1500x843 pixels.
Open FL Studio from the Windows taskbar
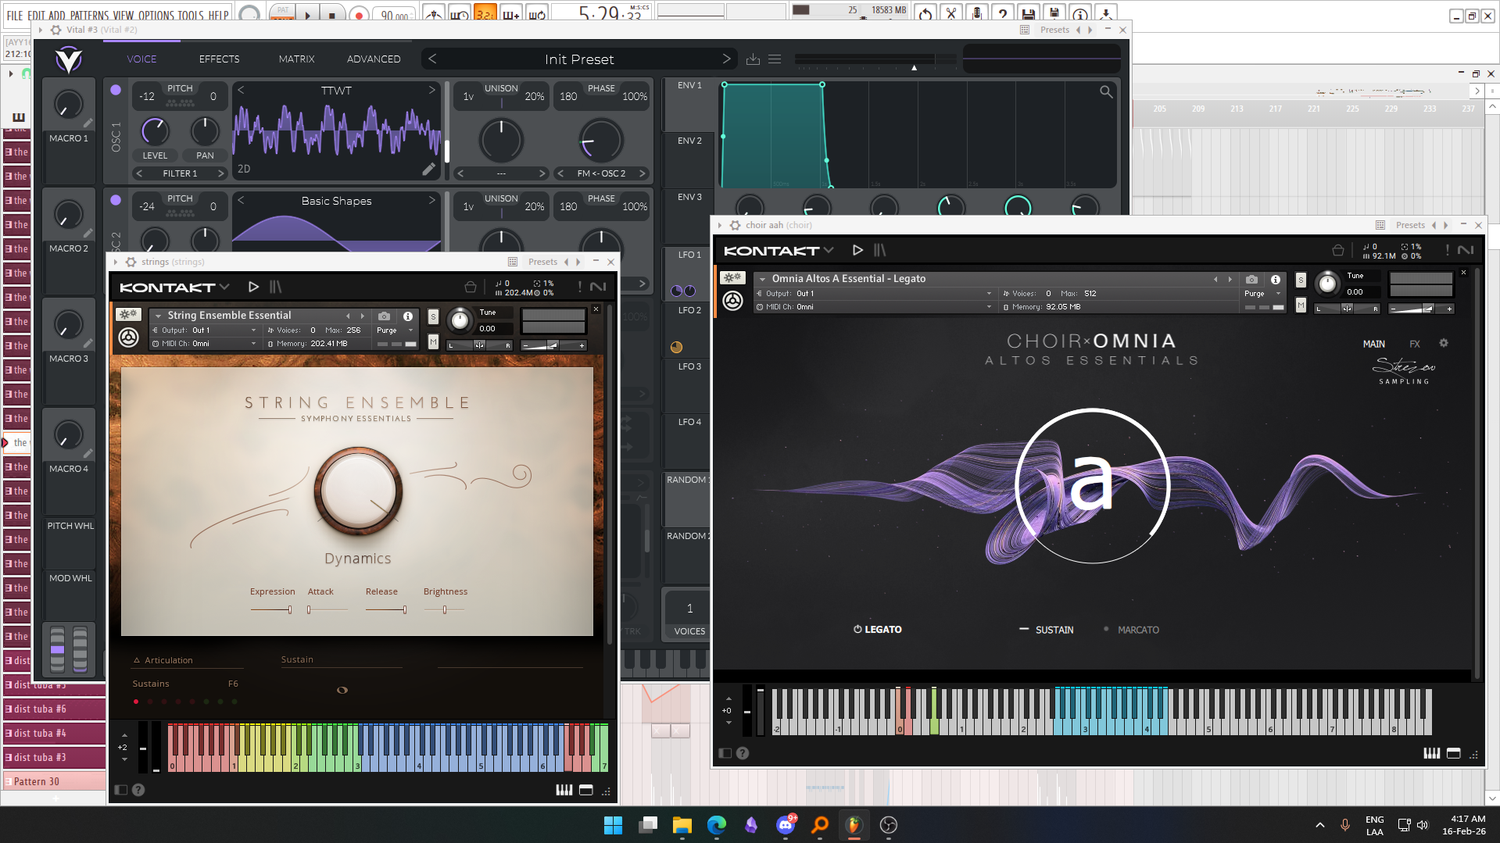pyautogui.click(x=854, y=825)
